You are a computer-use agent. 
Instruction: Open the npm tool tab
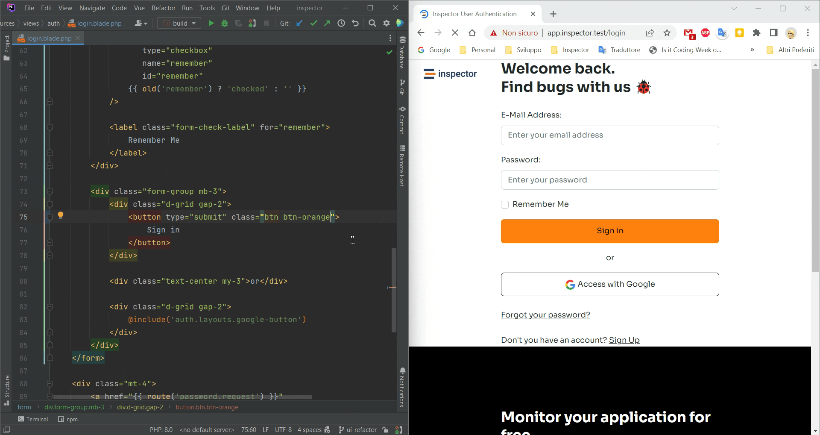[68, 419]
